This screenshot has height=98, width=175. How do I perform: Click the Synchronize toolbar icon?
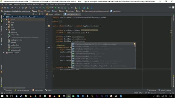pos(8,8)
